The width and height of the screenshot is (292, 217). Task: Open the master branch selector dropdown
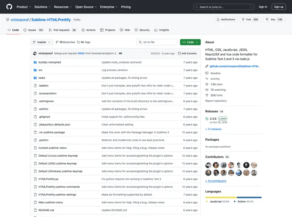42,42
